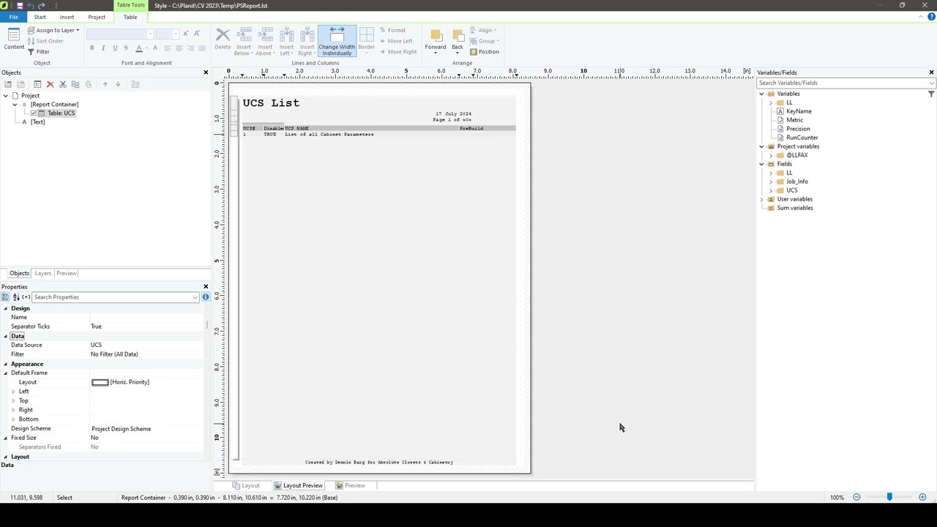The height and width of the screenshot is (527, 937).
Task: Open the Content editor in the ribbon
Action: pyautogui.click(x=14, y=39)
